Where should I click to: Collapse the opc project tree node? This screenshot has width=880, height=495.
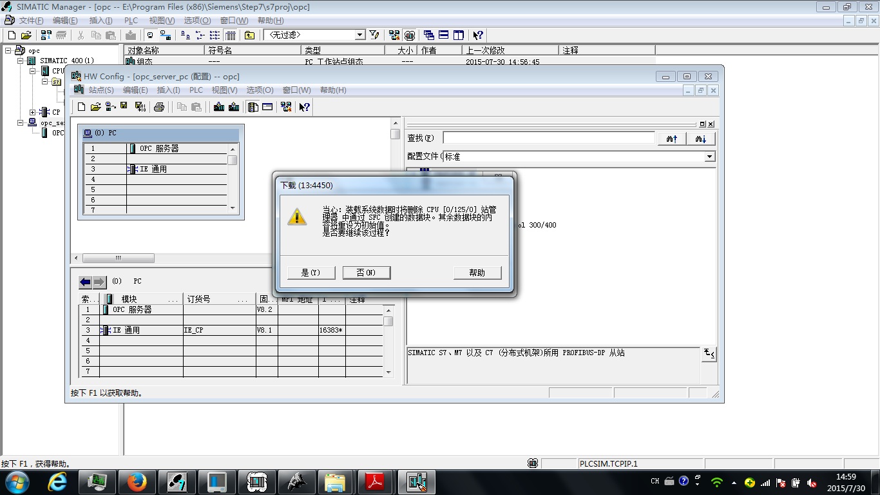click(x=8, y=50)
